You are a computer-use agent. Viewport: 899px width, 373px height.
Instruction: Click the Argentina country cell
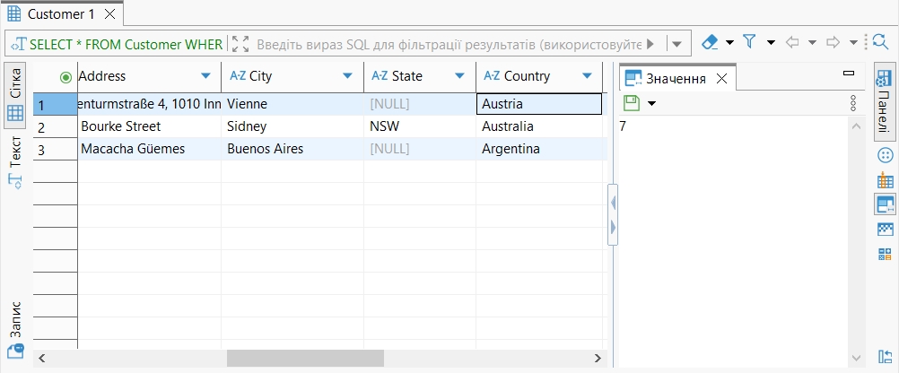click(x=539, y=149)
